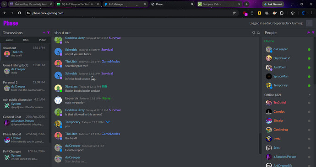Open the Personal 2 discussion
Image resolution: width=316 pixels, height=167 pixels.
pos(24,86)
